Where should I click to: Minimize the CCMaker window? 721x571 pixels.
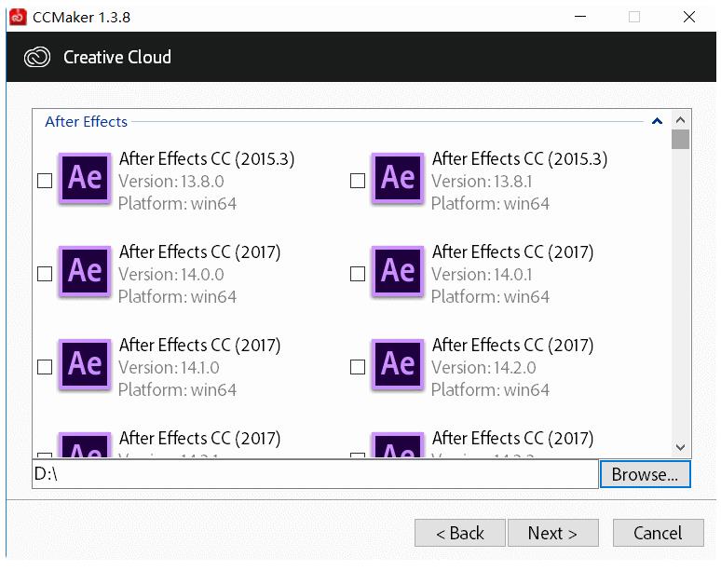pos(580,17)
